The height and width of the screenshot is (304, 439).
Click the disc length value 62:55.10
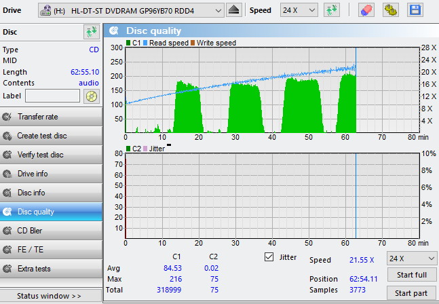click(x=85, y=72)
